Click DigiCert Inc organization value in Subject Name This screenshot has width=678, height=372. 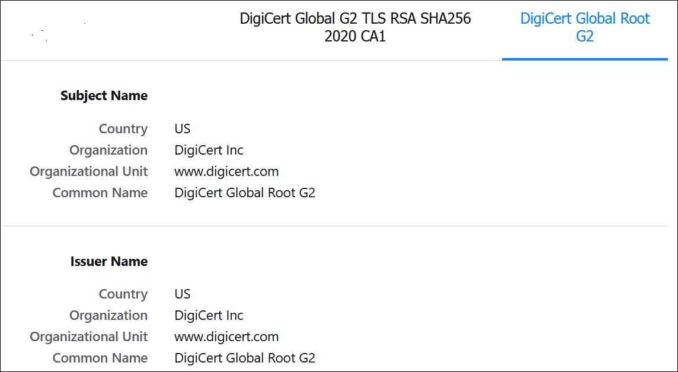coord(209,150)
